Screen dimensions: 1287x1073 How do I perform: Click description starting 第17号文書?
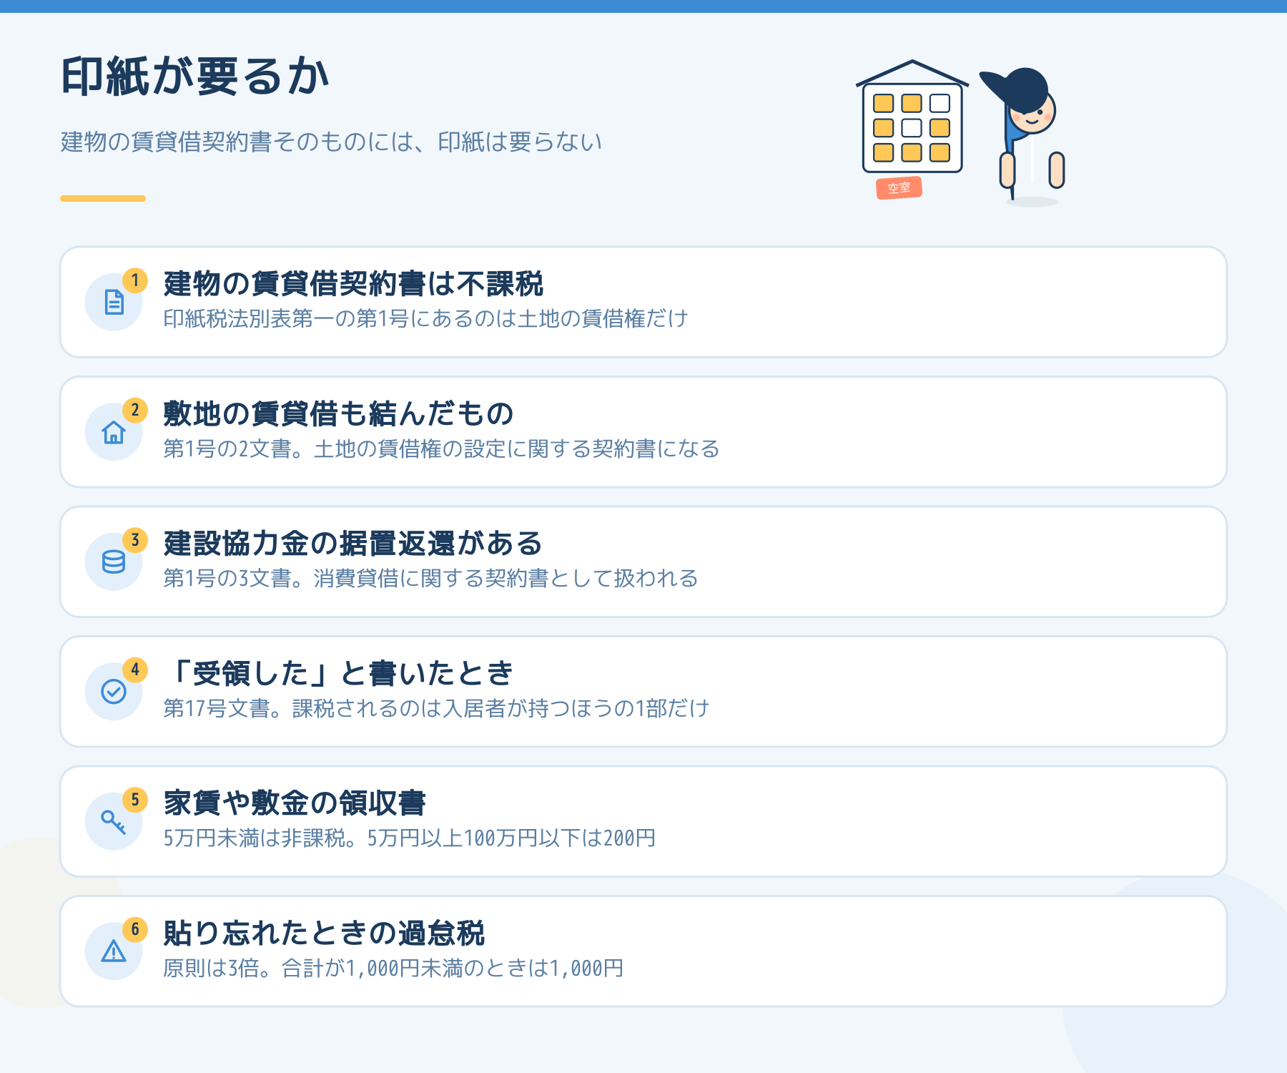click(x=436, y=708)
